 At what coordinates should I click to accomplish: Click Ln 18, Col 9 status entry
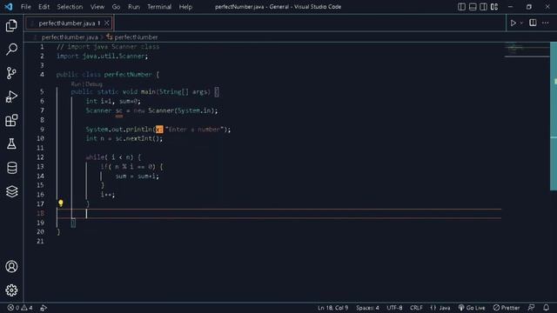click(x=332, y=308)
